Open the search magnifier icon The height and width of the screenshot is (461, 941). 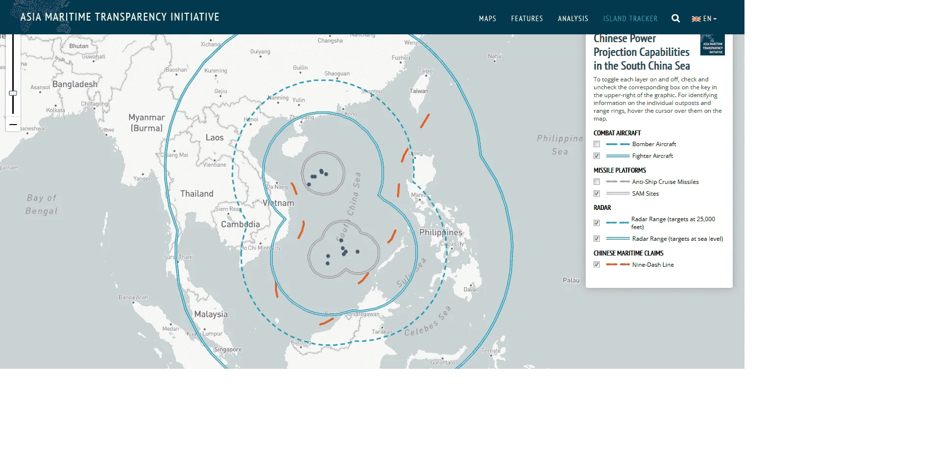(x=675, y=19)
